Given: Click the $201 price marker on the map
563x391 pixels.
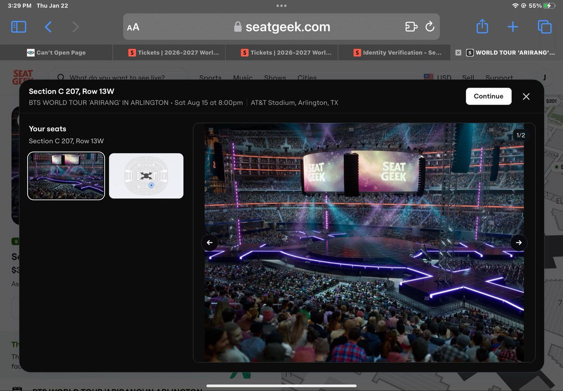Looking at the screenshot, I should [551, 101].
